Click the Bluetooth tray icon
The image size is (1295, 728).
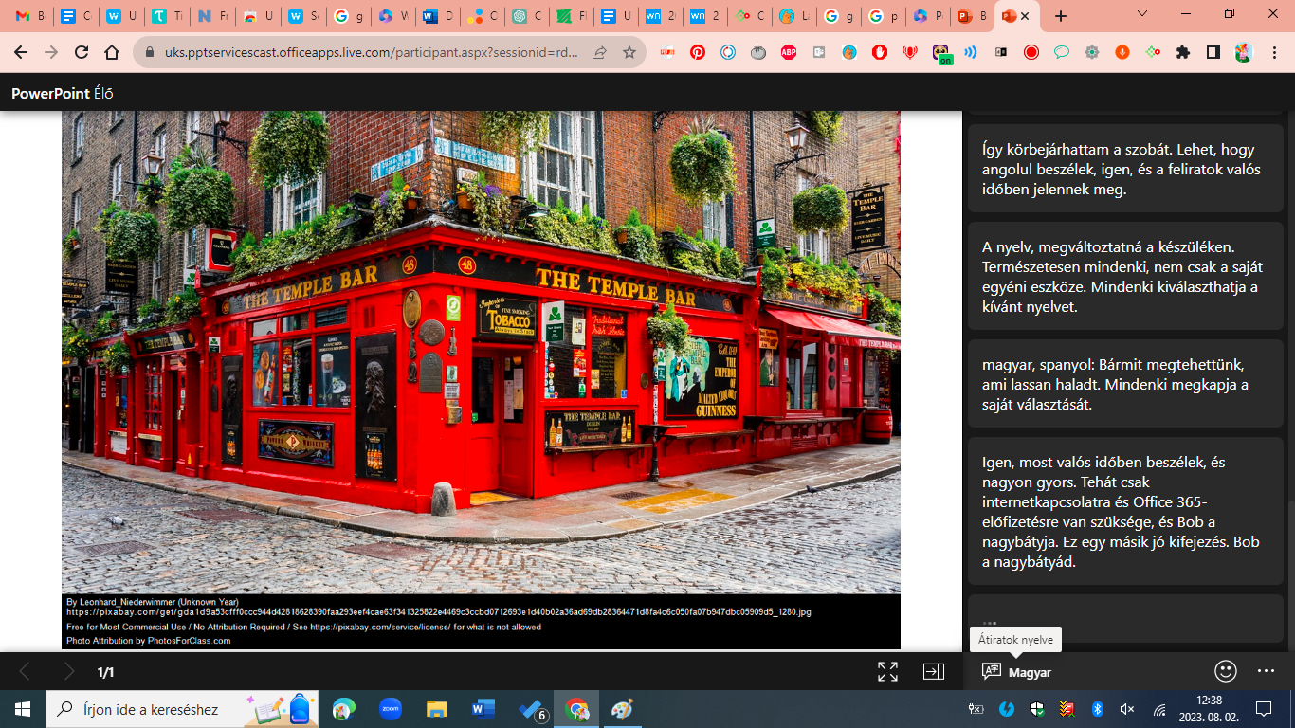[x=1098, y=709]
